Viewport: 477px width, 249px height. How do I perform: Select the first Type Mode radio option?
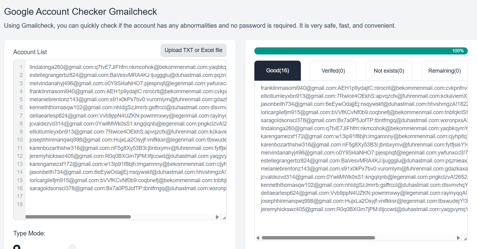click(17, 247)
